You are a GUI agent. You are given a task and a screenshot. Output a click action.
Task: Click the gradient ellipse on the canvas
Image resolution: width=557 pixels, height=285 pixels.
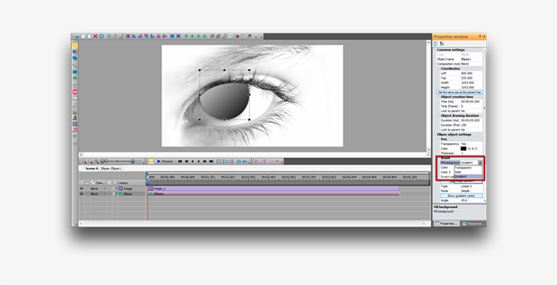[x=225, y=101]
